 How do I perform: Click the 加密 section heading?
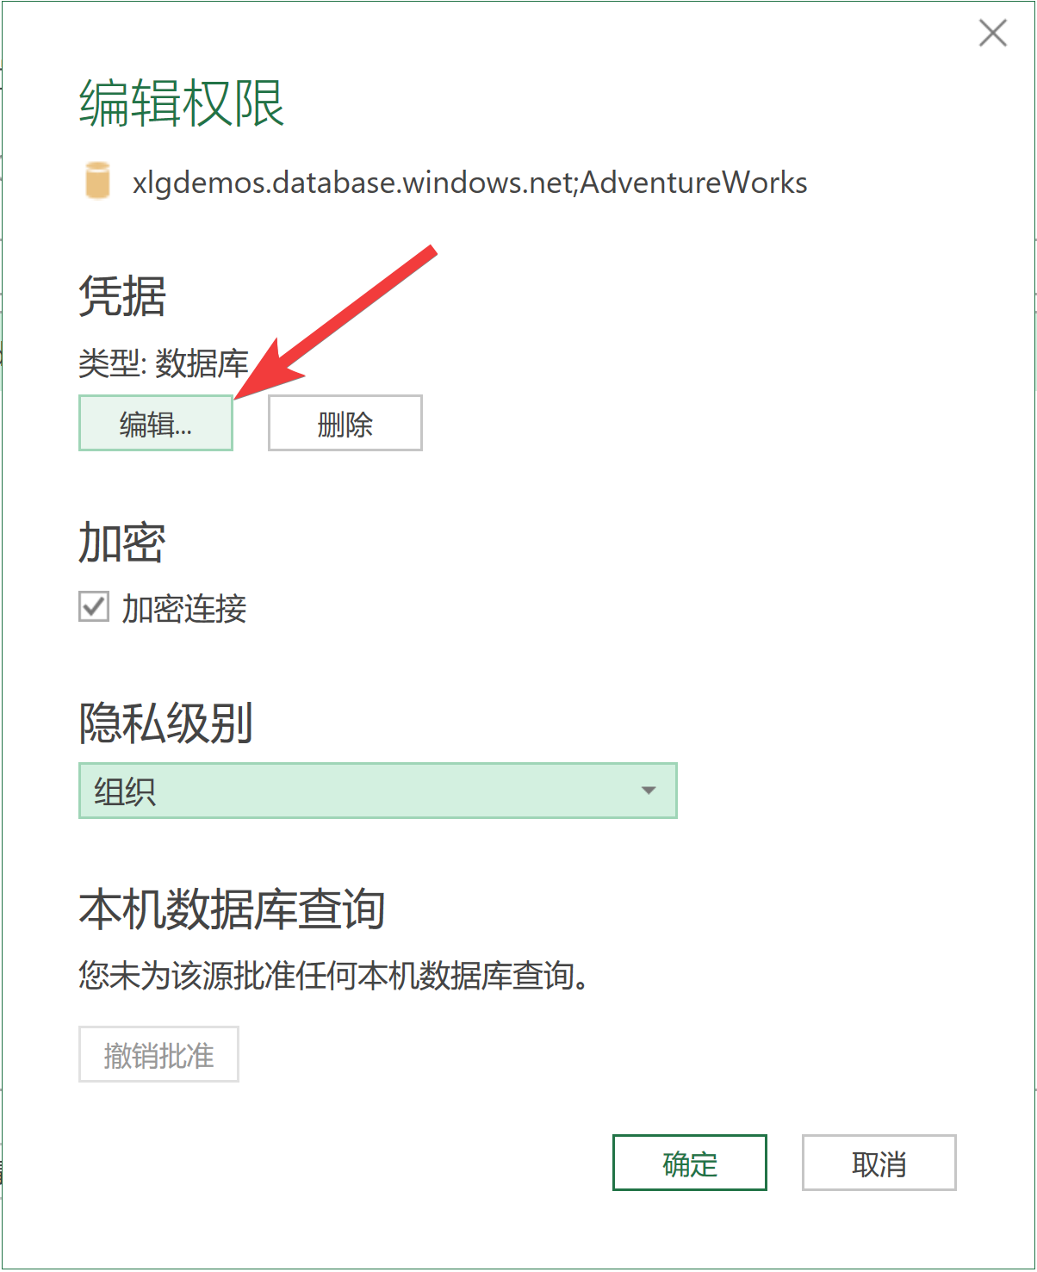coord(122,543)
